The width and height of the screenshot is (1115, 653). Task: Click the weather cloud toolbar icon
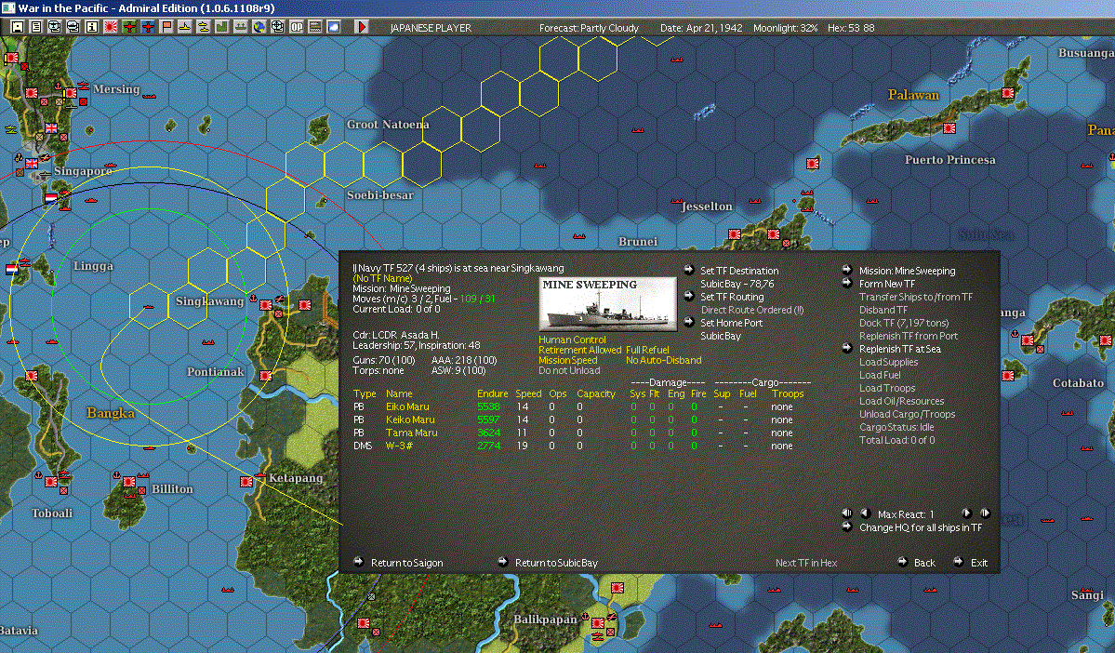(334, 27)
